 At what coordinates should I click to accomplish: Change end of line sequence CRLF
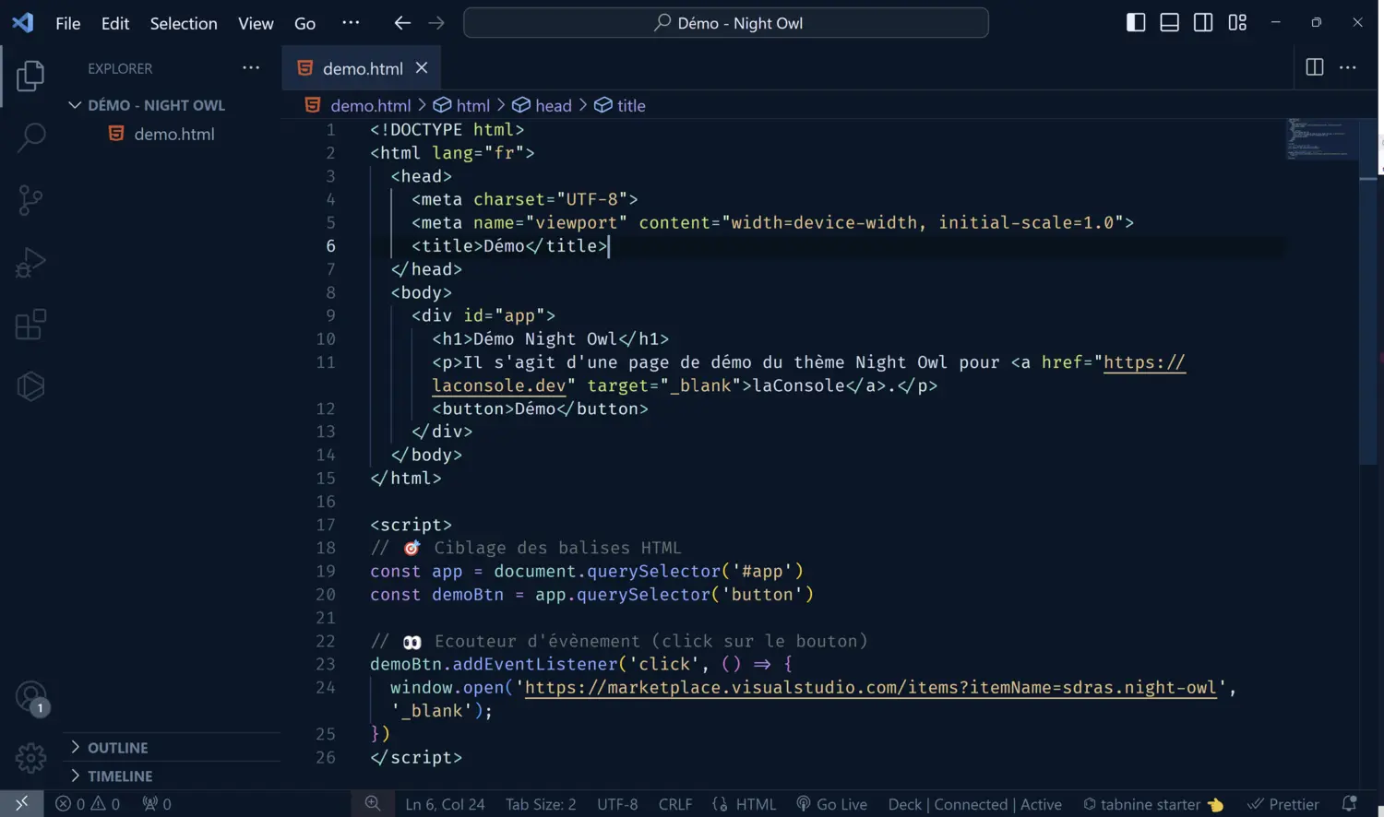[x=675, y=804]
